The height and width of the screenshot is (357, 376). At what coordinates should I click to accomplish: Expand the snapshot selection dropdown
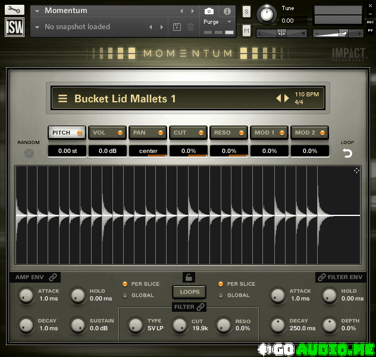tap(38, 27)
